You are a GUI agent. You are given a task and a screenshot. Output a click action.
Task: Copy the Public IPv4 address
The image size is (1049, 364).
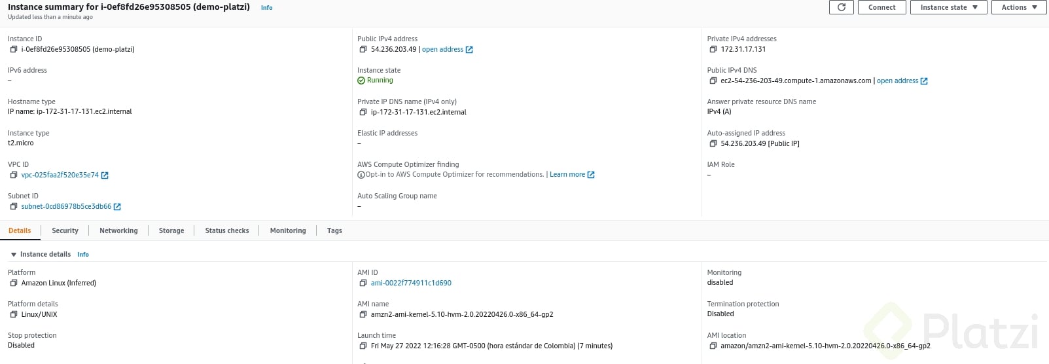click(363, 49)
